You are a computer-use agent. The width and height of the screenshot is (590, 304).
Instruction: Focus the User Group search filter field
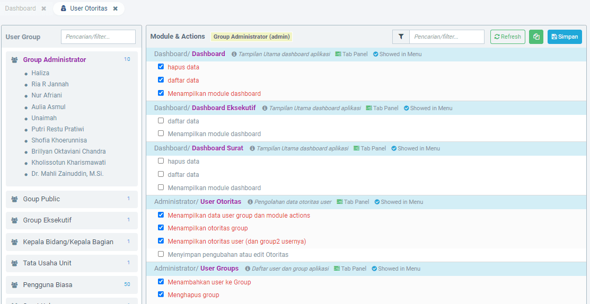[x=98, y=37]
